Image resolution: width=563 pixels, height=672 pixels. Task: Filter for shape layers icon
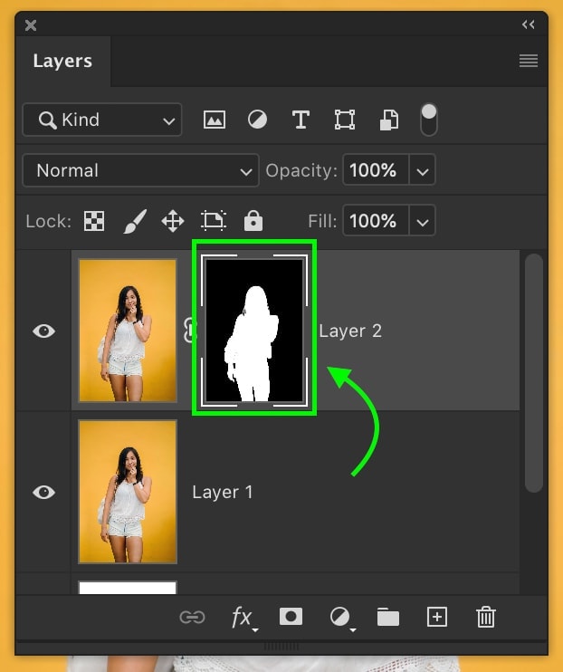pyautogui.click(x=345, y=120)
